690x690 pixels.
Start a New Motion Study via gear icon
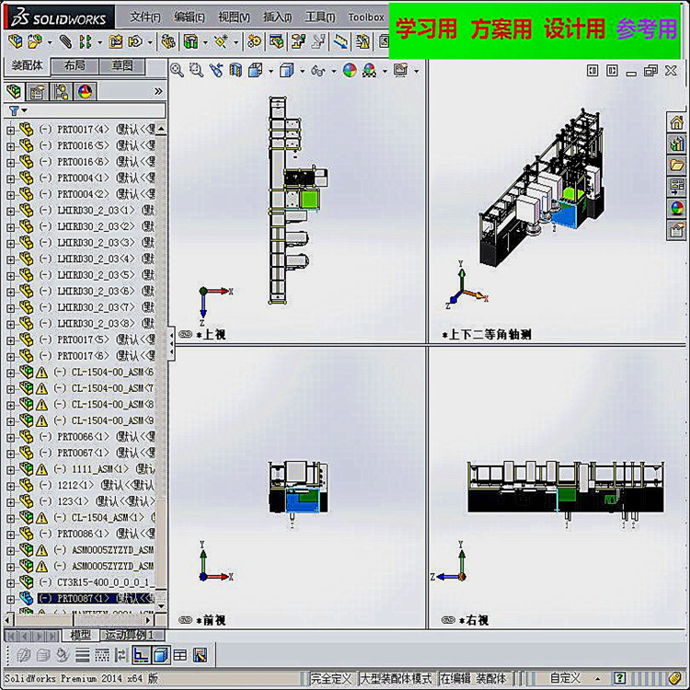254,41
